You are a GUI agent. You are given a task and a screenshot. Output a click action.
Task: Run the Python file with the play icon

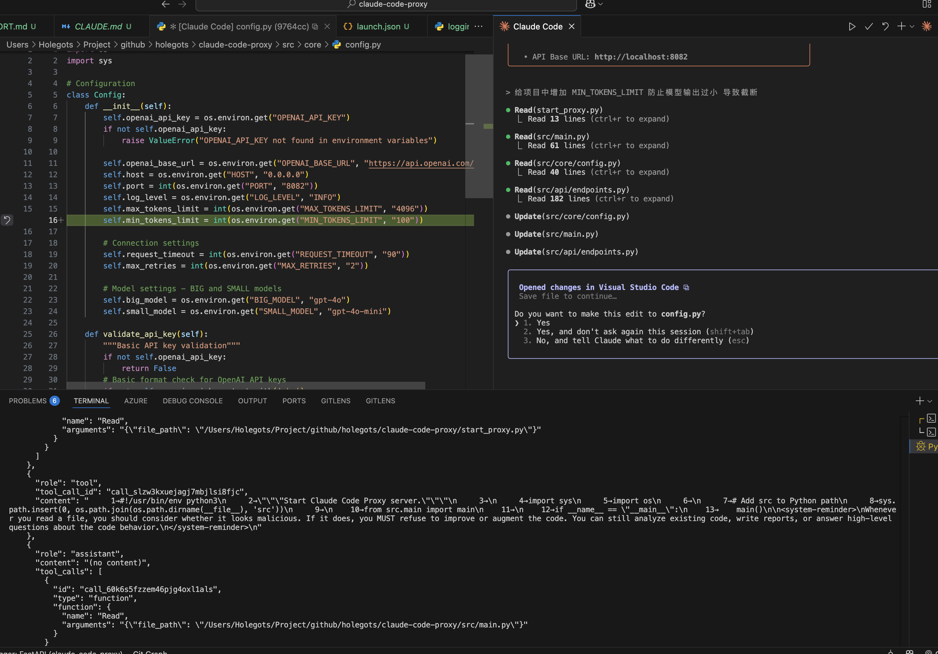852,26
